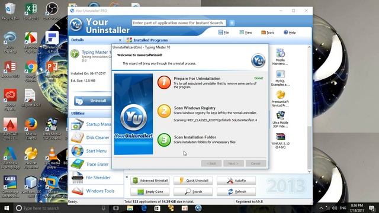Open Navicat Premium desktop shortcut

pyautogui.click(x=31, y=158)
